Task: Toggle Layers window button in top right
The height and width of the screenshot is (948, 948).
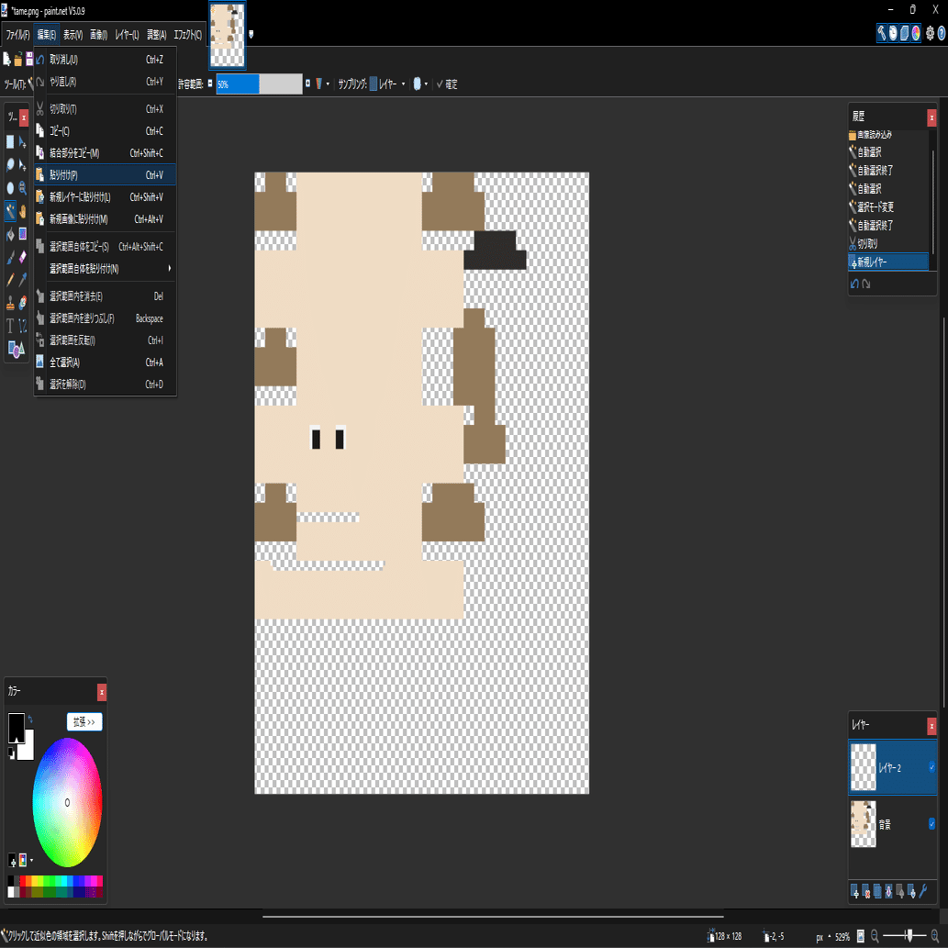Action: click(x=905, y=33)
